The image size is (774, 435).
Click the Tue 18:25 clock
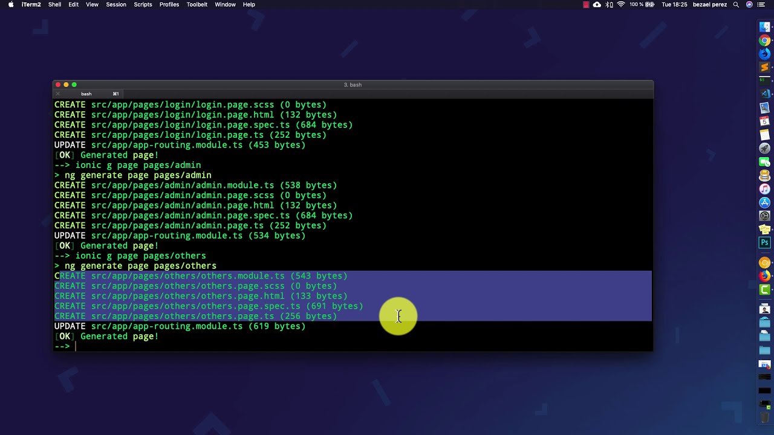coord(674,4)
